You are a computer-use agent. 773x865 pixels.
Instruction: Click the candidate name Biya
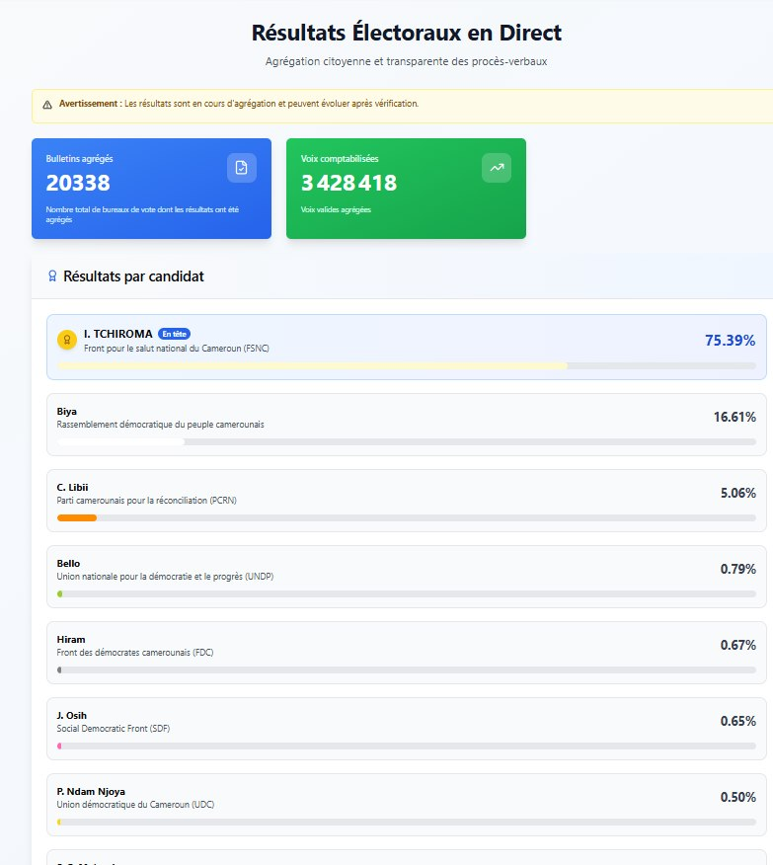click(67, 412)
